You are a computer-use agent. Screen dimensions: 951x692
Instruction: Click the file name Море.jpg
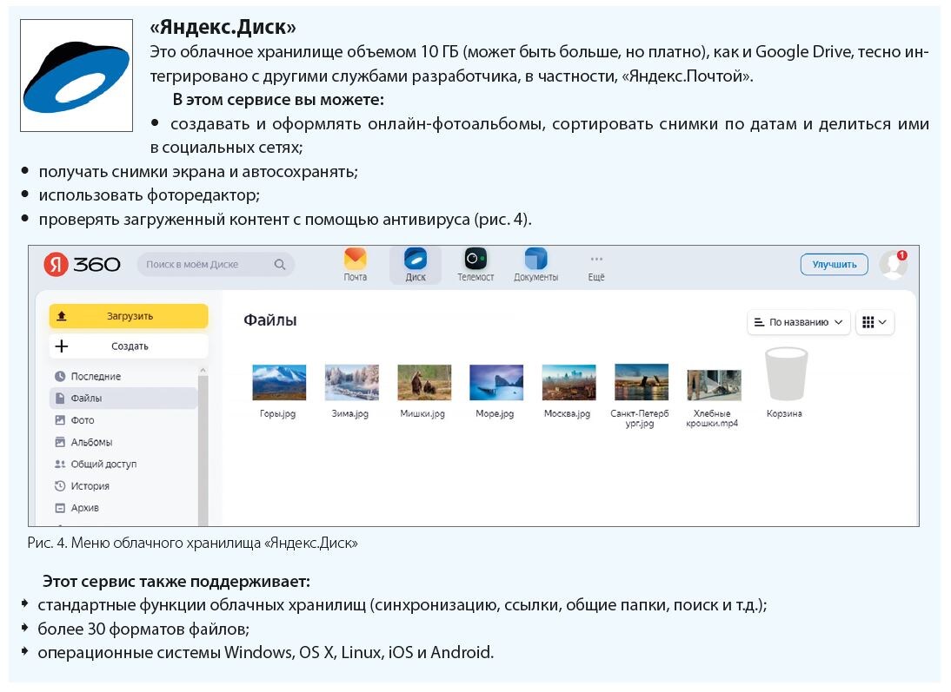pos(495,414)
